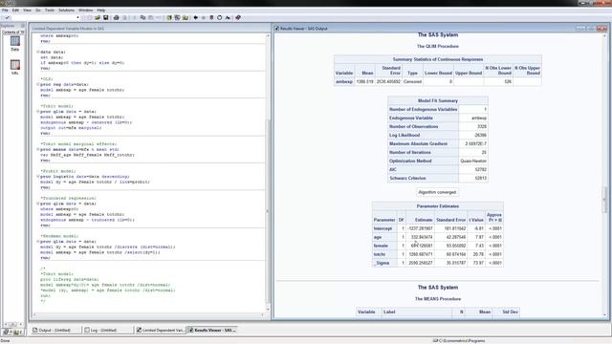Click the 'age' row in Parameter Estimates
Viewport: 612px width, 344px height.
[x=438, y=237]
